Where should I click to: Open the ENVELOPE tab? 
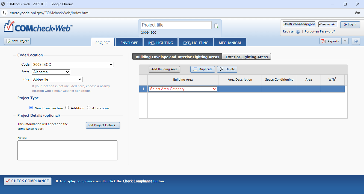129,42
